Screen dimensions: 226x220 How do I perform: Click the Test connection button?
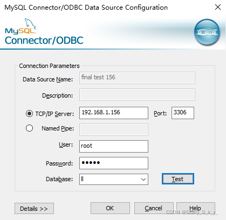click(x=178, y=179)
